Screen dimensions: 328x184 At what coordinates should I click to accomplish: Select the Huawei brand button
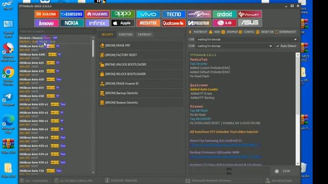(x=97, y=14)
